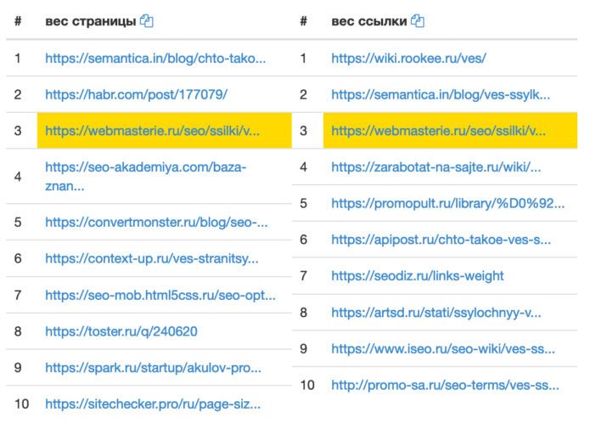607x435 pixels.
Task: Open the seo-akademiya.com/baza-znan link
Action: pos(145,177)
